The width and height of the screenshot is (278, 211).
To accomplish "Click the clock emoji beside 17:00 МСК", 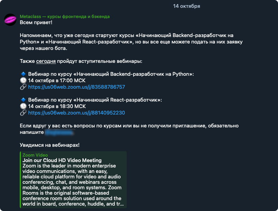I will [23, 81].
